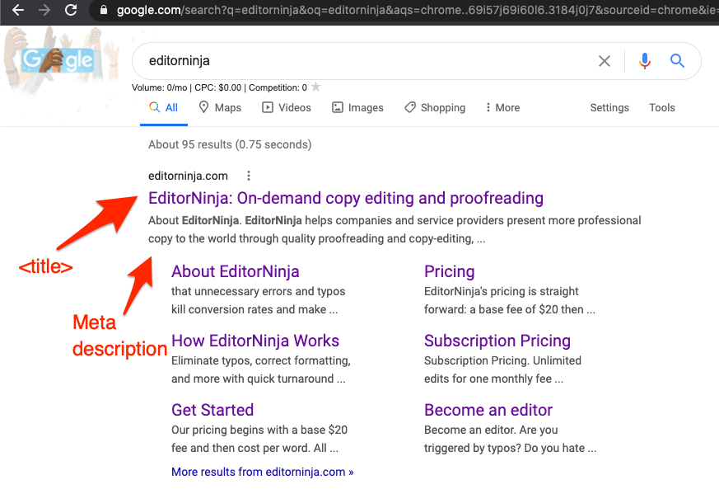This screenshot has width=719, height=494.
Task: Go back with the browser back arrow
Action: (x=18, y=10)
